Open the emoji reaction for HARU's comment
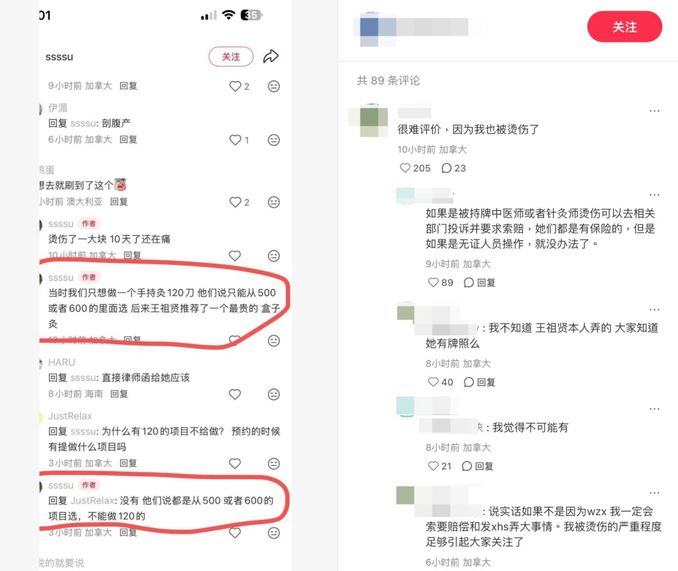 coord(274,394)
